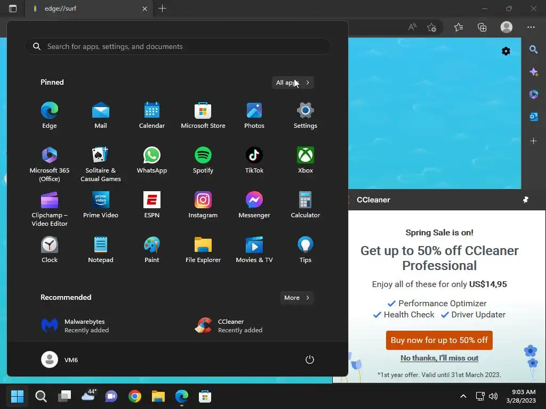Launch the Photos app
This screenshot has width=546, height=409.
pyautogui.click(x=254, y=116)
